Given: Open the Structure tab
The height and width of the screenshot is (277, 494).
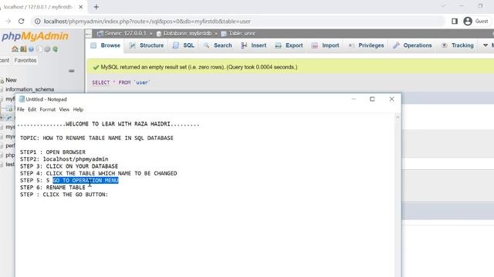Looking at the screenshot, I should pyautogui.click(x=147, y=45).
